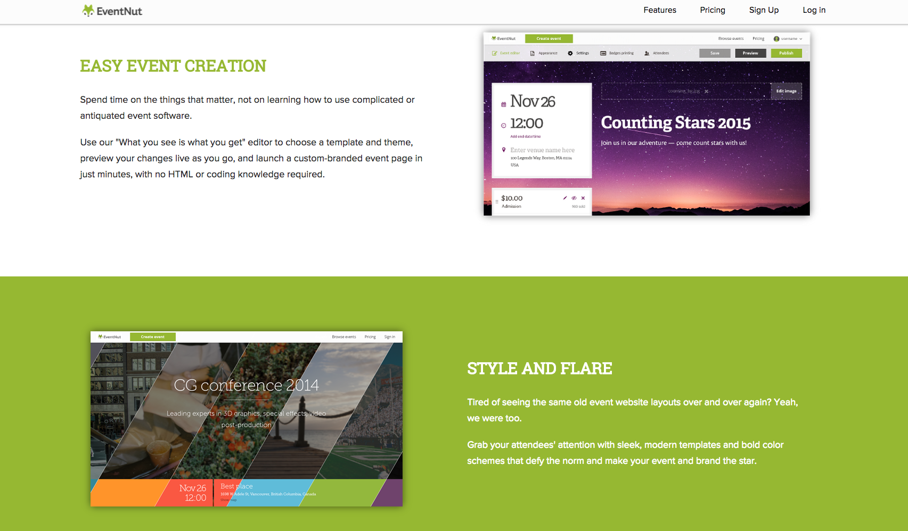The image size is (908, 531).
Task: Click the Log in link
Action: click(x=814, y=10)
